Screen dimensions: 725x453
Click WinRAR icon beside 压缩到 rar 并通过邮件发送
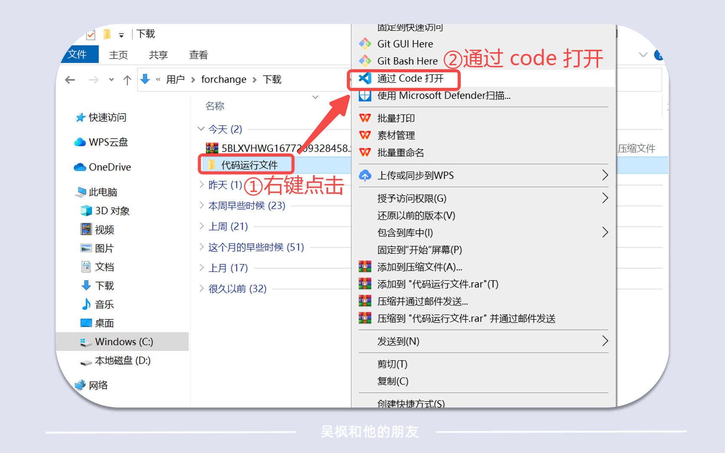(365, 318)
